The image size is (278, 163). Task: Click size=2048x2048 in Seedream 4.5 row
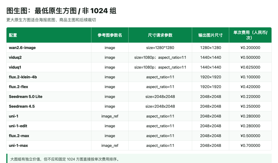(160, 106)
